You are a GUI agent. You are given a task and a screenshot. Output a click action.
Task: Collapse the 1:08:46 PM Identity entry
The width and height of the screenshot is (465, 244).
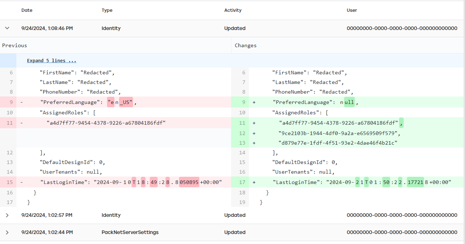coord(7,28)
